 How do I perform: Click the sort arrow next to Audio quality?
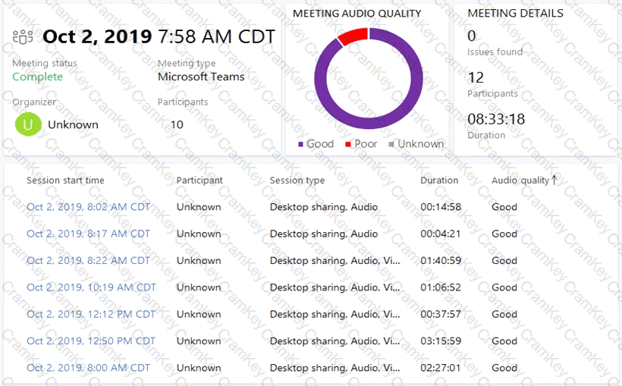[554, 180]
